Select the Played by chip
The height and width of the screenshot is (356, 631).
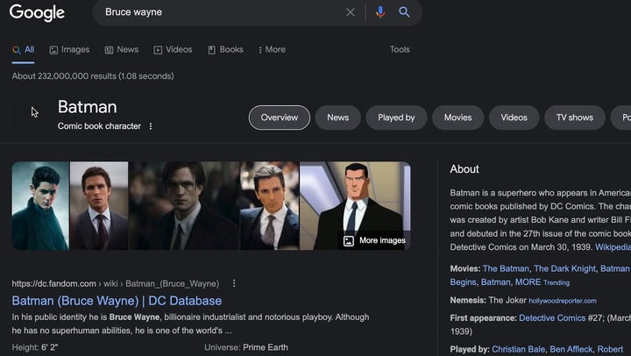coord(396,117)
